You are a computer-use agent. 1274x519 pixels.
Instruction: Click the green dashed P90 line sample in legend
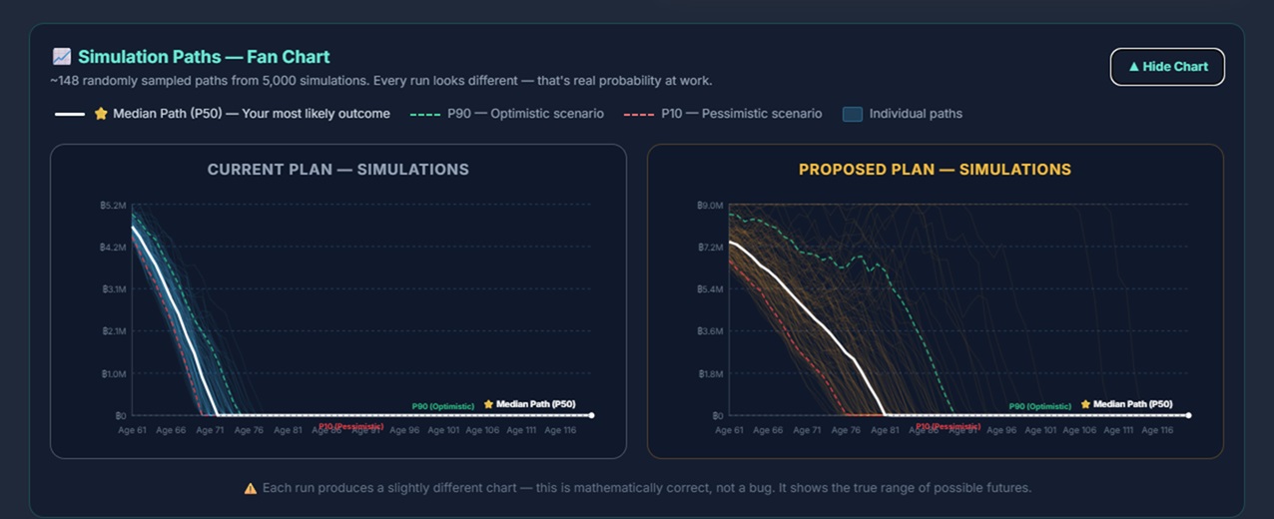tap(424, 114)
